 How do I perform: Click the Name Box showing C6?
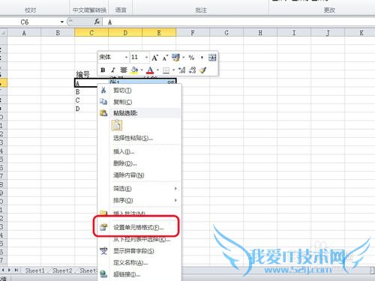point(29,22)
